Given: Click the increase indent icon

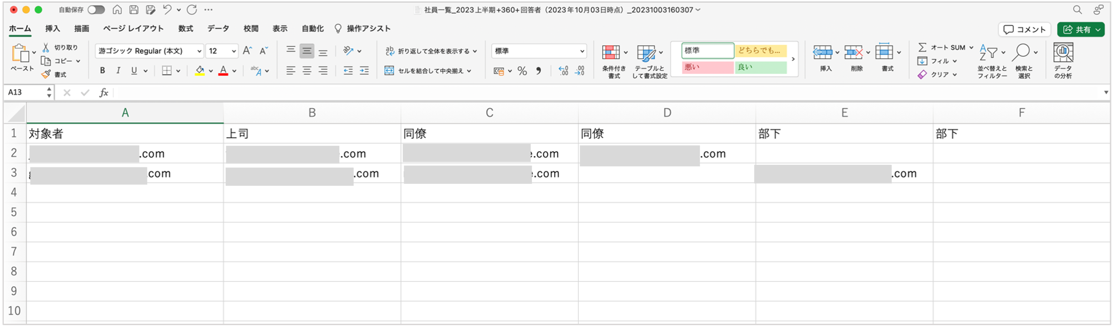Looking at the screenshot, I should point(364,71).
